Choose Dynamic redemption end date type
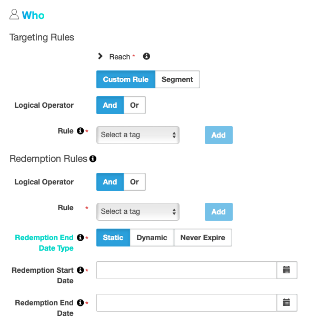This screenshot has width=318, height=329. coord(152,238)
